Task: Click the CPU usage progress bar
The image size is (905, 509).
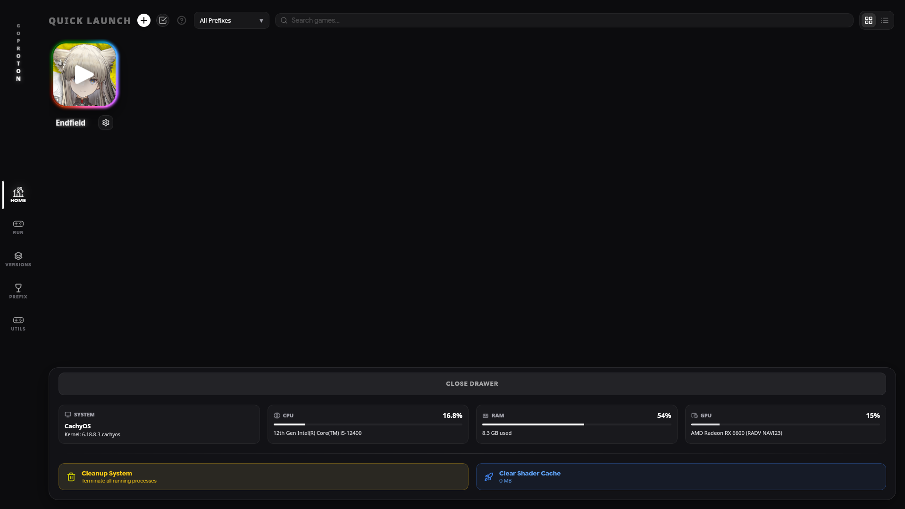Action: 368,424
